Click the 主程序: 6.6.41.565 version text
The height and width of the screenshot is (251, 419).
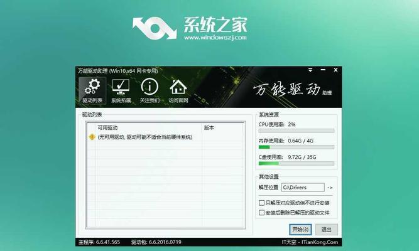[99, 242]
